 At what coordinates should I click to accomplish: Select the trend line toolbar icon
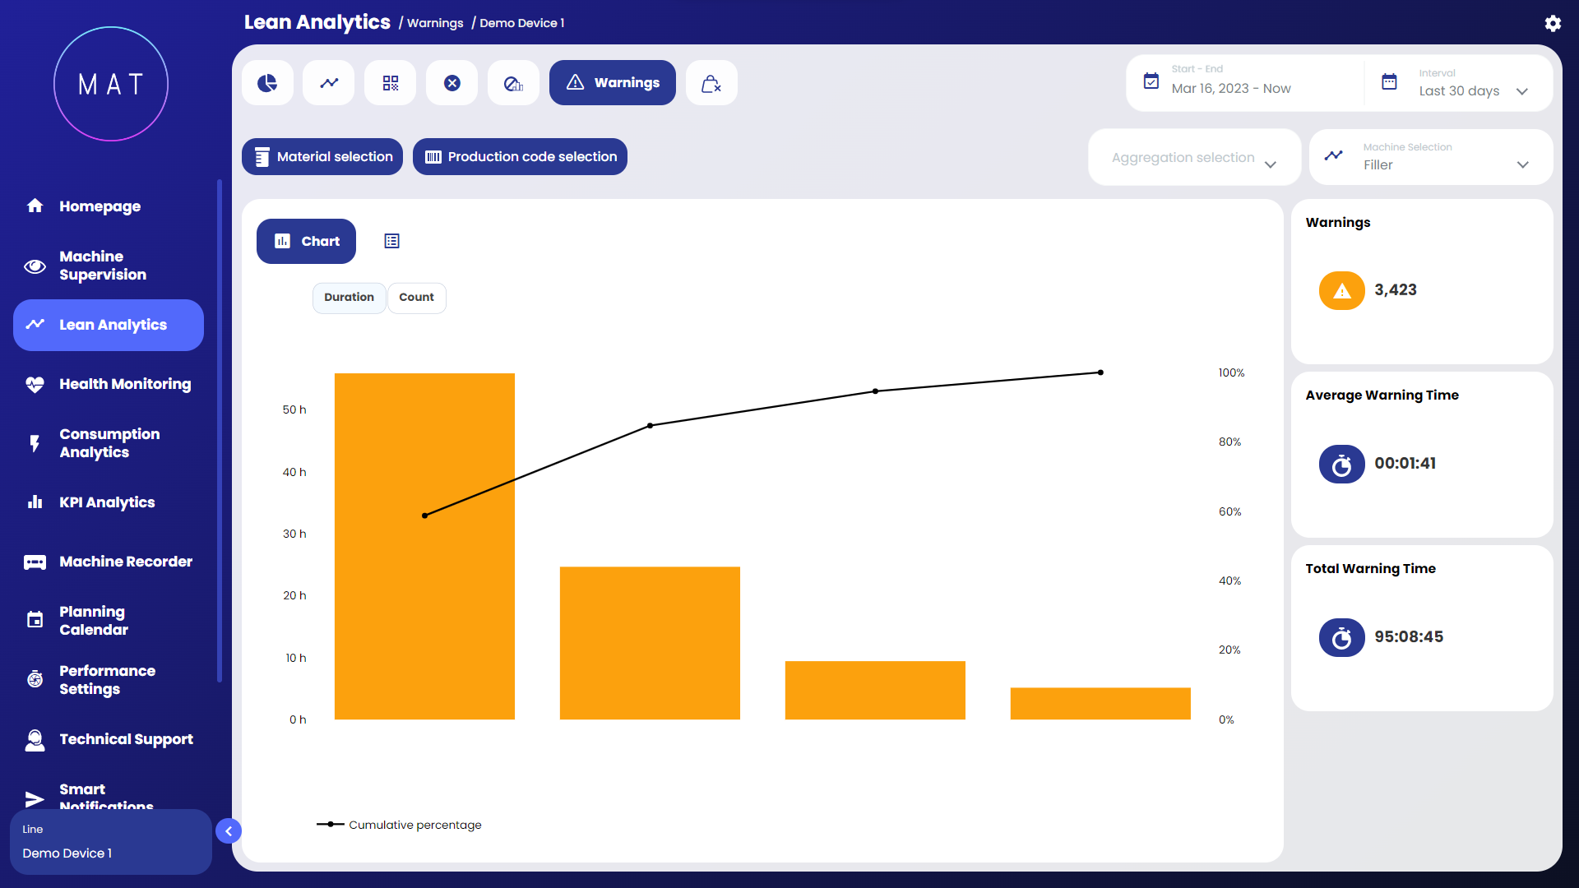[x=329, y=83]
